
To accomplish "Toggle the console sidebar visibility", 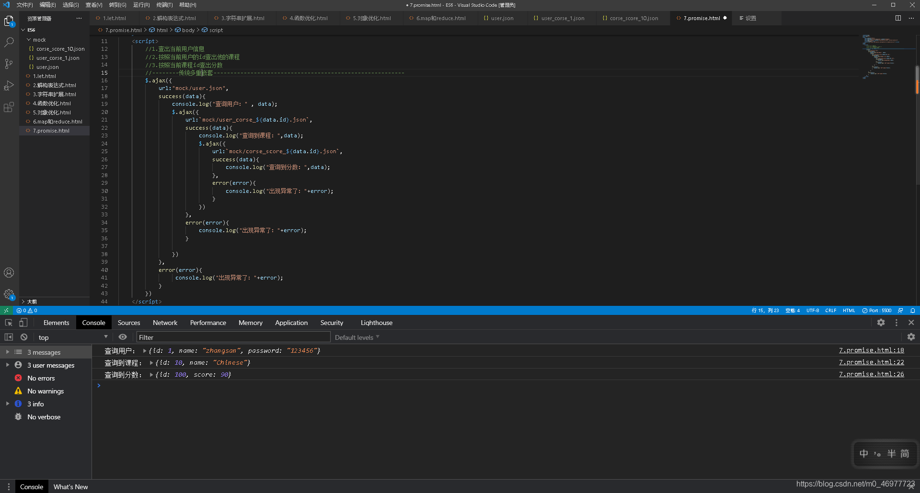I will pyautogui.click(x=9, y=337).
